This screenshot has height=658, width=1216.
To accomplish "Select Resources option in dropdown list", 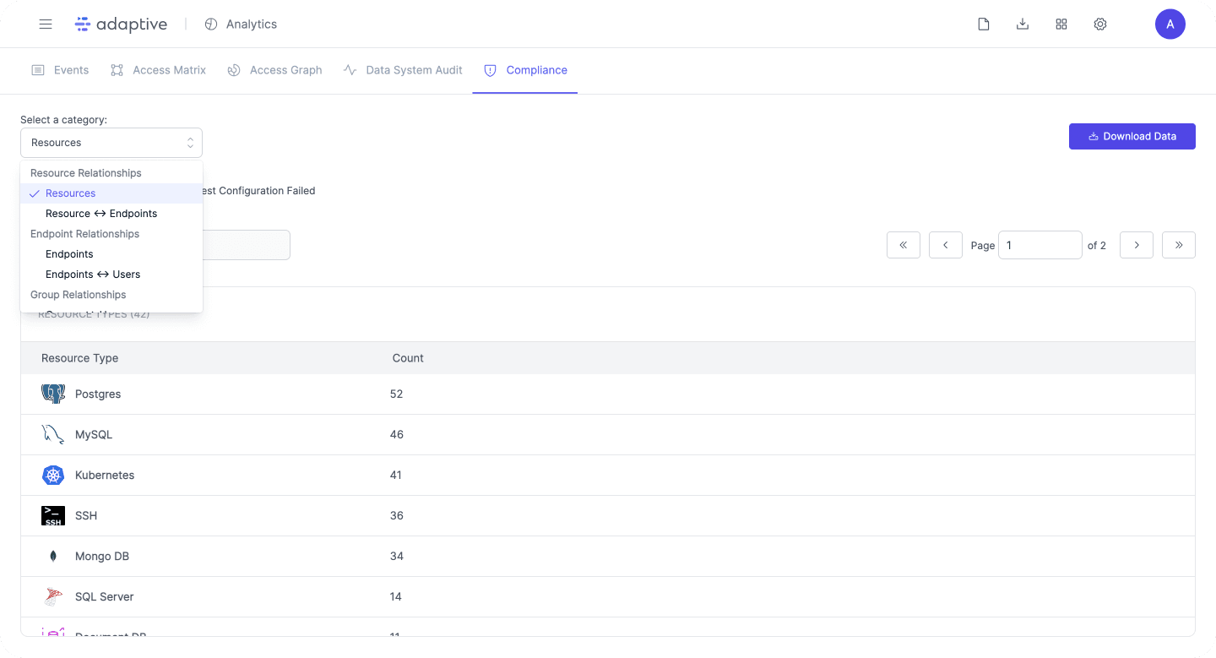I will click(x=111, y=193).
